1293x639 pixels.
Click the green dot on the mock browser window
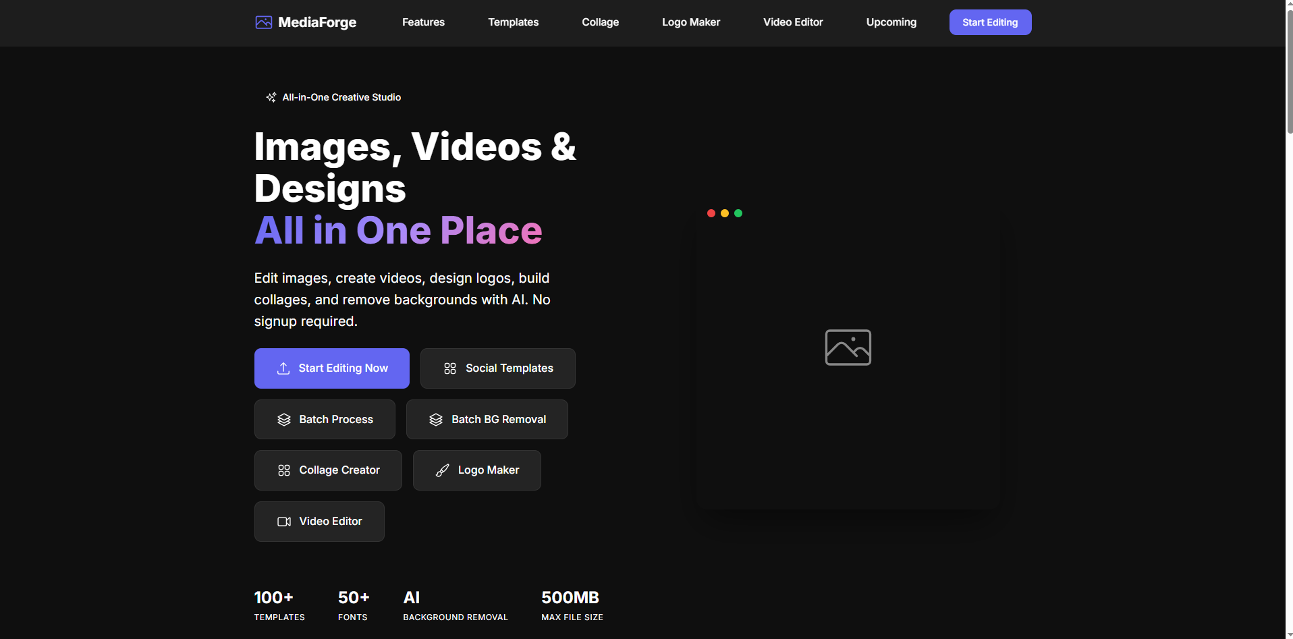[739, 213]
